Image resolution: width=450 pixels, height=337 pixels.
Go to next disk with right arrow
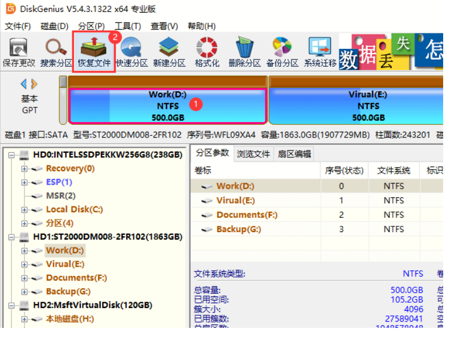pos(34,84)
